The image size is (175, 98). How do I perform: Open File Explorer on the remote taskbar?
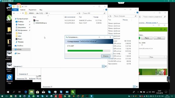pos(32,92)
